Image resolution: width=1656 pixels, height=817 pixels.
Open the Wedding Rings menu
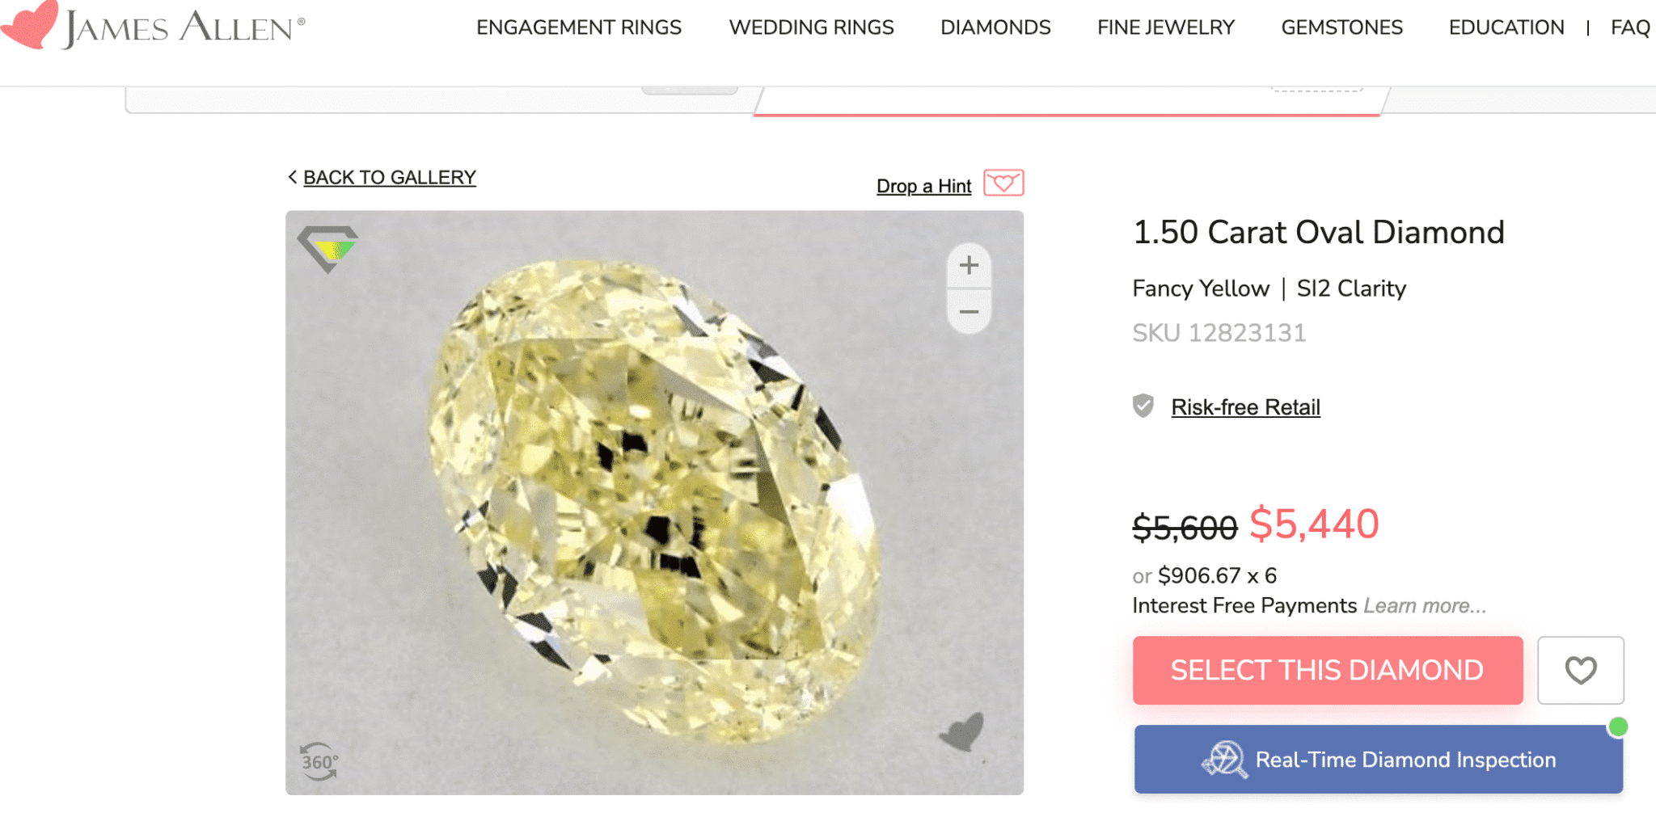811,27
